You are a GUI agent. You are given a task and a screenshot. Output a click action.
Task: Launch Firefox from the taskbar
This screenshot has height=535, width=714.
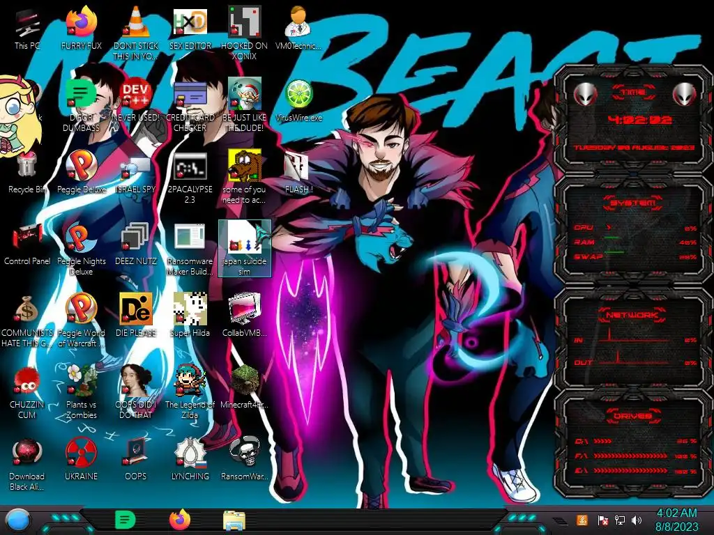[180, 520]
